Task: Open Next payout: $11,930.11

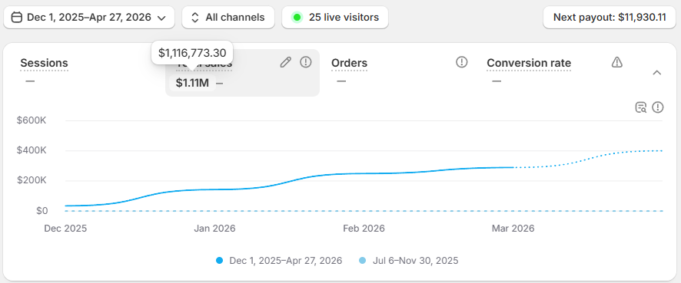Action: [610, 18]
